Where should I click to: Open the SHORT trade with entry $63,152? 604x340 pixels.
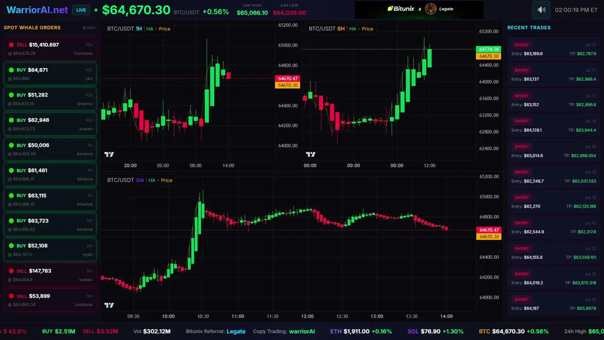click(x=554, y=100)
